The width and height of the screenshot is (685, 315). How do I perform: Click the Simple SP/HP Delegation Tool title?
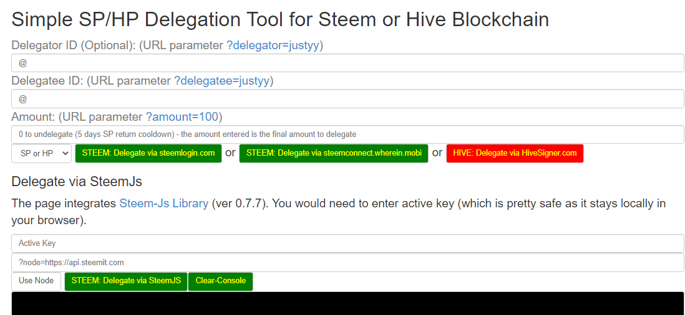[x=280, y=19]
